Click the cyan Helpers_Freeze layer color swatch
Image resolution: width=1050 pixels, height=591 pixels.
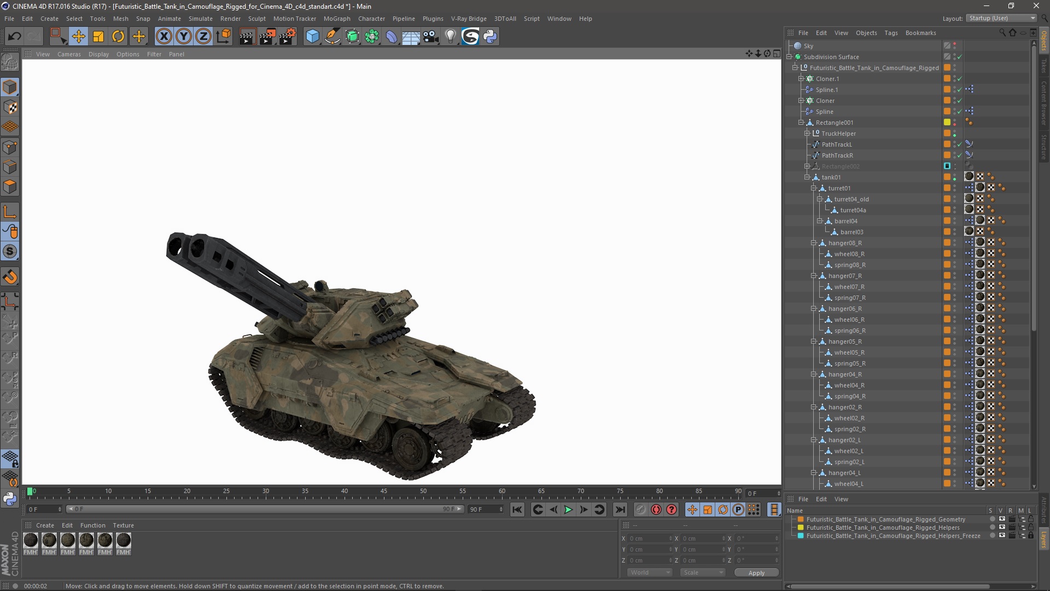click(801, 536)
